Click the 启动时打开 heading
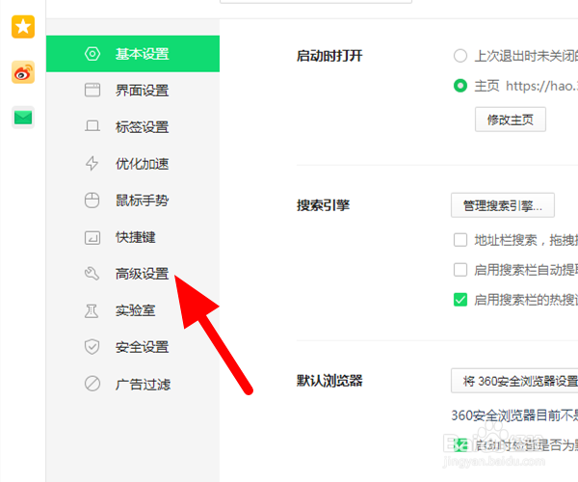578x482 pixels. tap(329, 56)
